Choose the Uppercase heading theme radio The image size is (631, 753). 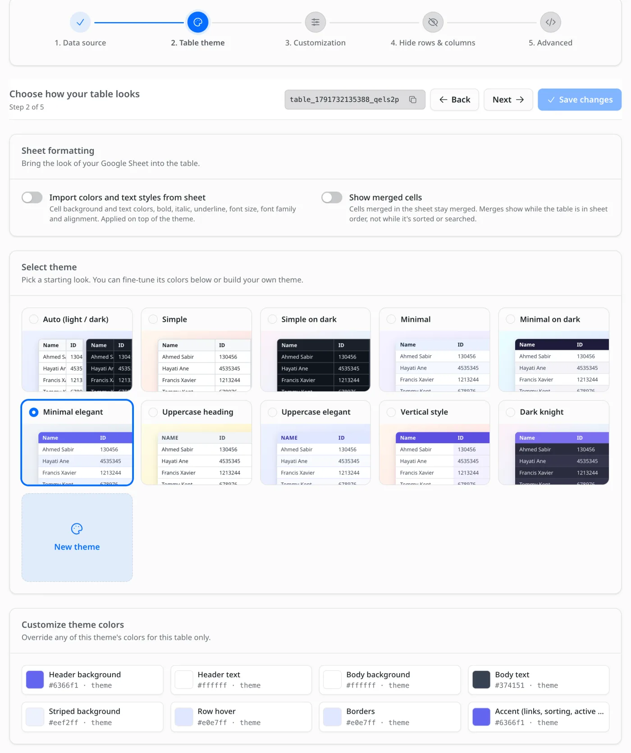pos(153,412)
